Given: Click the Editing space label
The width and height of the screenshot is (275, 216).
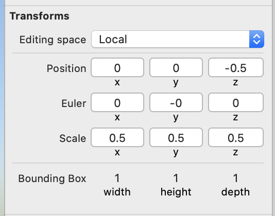Looking at the screenshot, I should tap(53, 40).
